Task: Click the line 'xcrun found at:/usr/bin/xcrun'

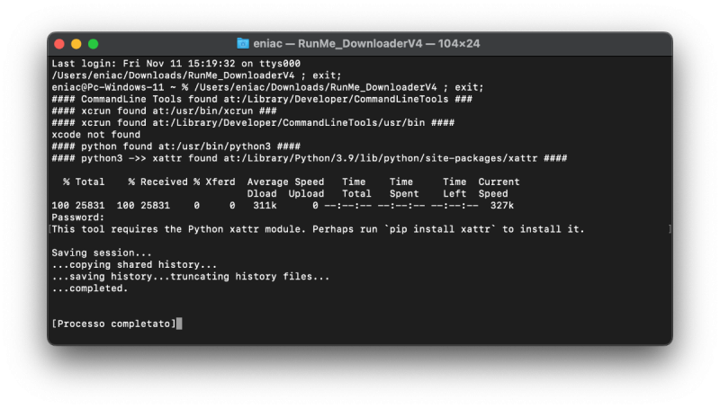Action: (x=164, y=111)
